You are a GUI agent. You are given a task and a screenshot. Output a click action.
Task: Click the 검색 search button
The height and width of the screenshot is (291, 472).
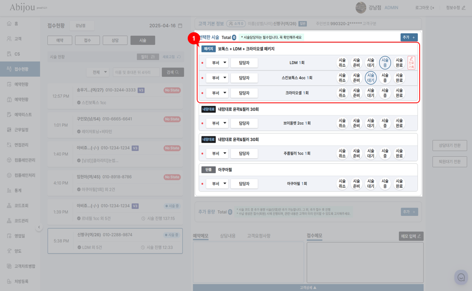[x=173, y=72]
